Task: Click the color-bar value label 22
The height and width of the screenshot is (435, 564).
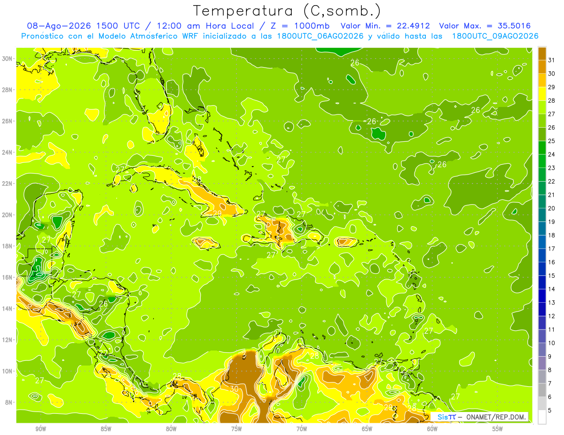Action: click(552, 181)
